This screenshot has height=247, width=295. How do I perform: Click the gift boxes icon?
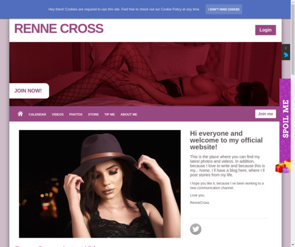[x=283, y=166]
